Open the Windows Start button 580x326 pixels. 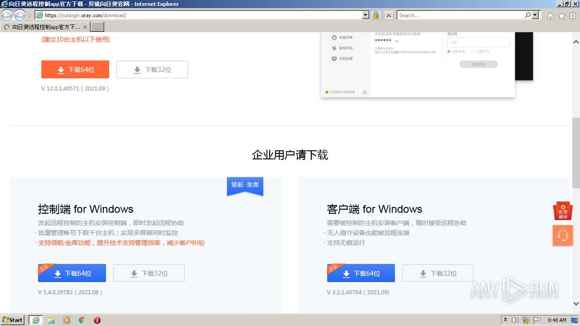point(13,320)
